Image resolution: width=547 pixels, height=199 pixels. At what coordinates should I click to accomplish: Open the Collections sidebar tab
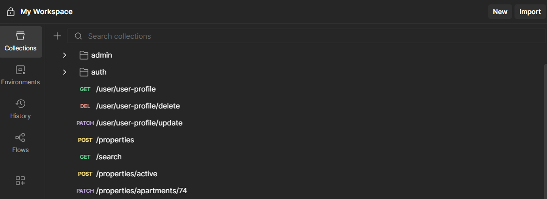(20, 42)
